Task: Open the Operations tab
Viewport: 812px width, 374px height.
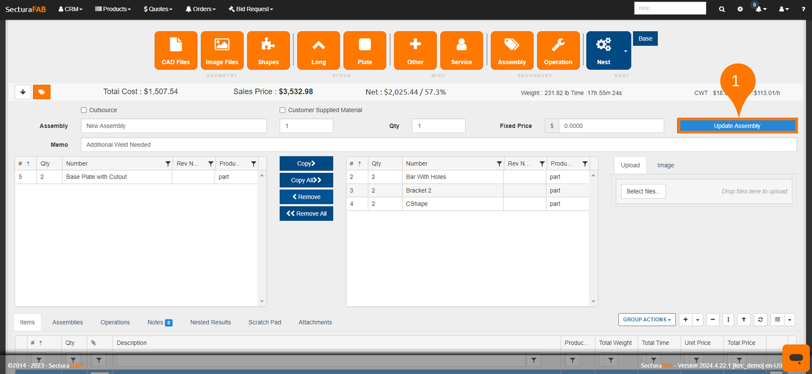Action: 115,322
